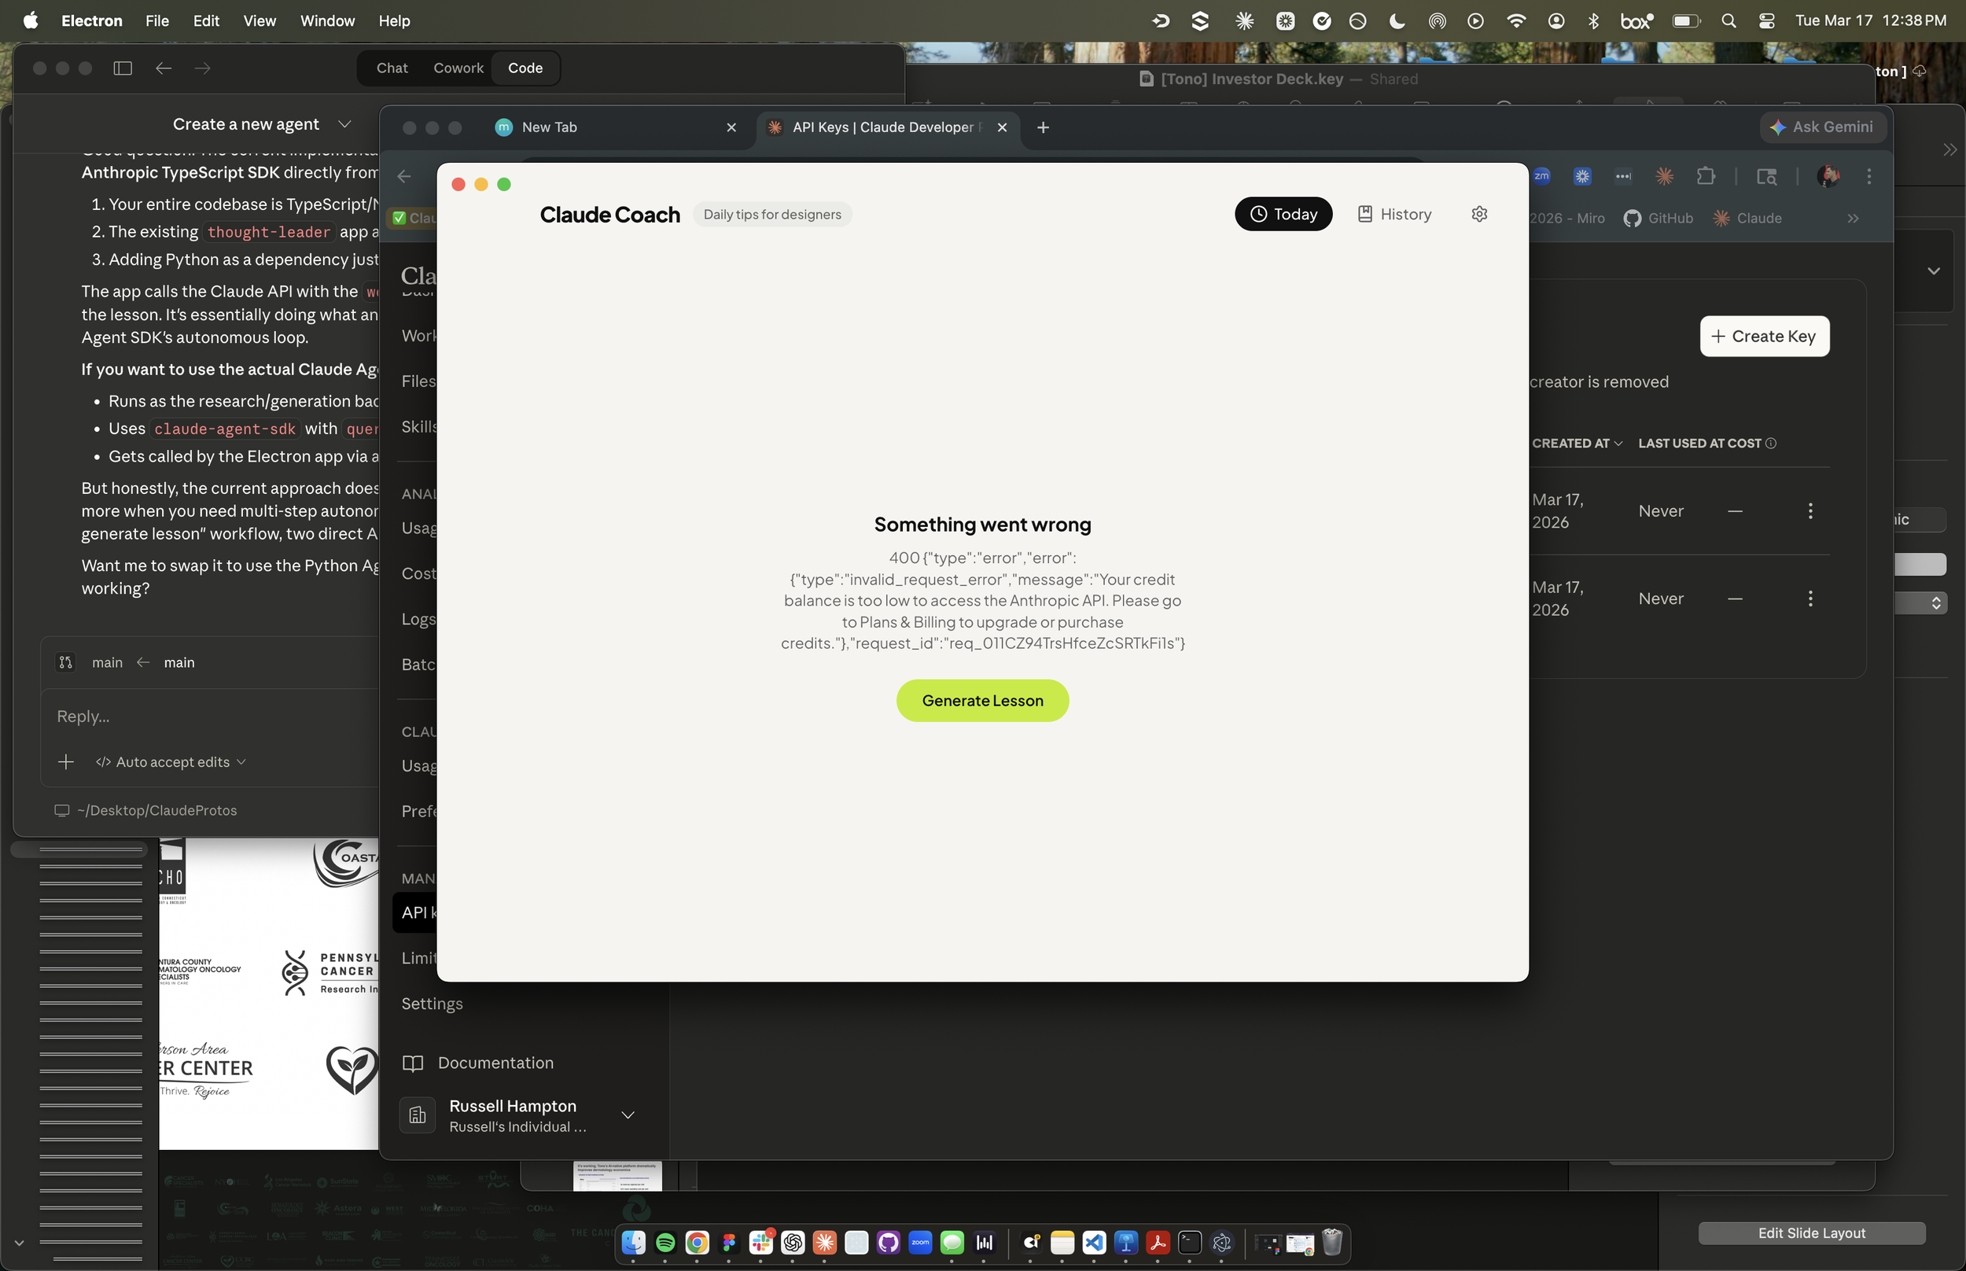Image resolution: width=1966 pixels, height=1271 pixels.
Task: Open Spotify from the Dock
Action: click(x=665, y=1242)
